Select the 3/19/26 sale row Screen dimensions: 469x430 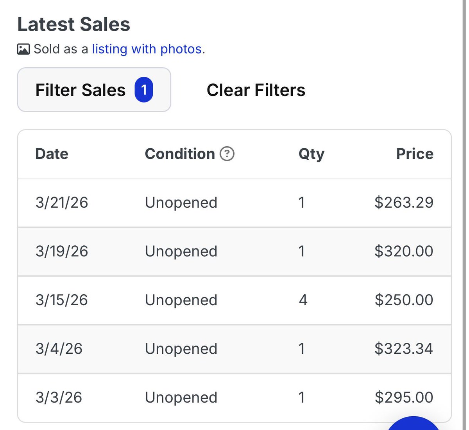point(234,251)
